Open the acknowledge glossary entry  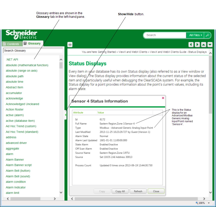click(14, 98)
